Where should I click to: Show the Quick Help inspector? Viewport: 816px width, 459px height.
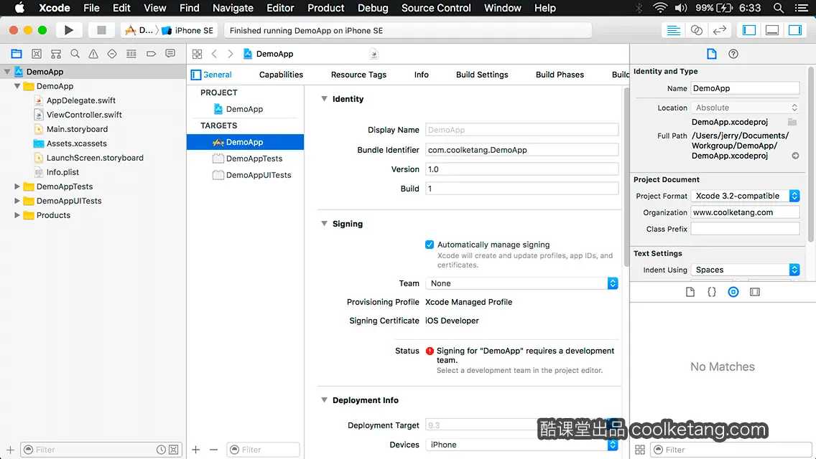tap(733, 54)
